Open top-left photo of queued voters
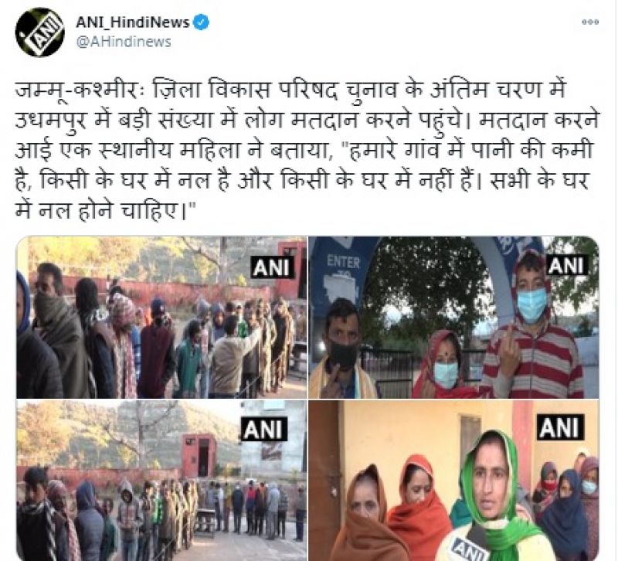This screenshot has width=618, height=561. pos(161,317)
